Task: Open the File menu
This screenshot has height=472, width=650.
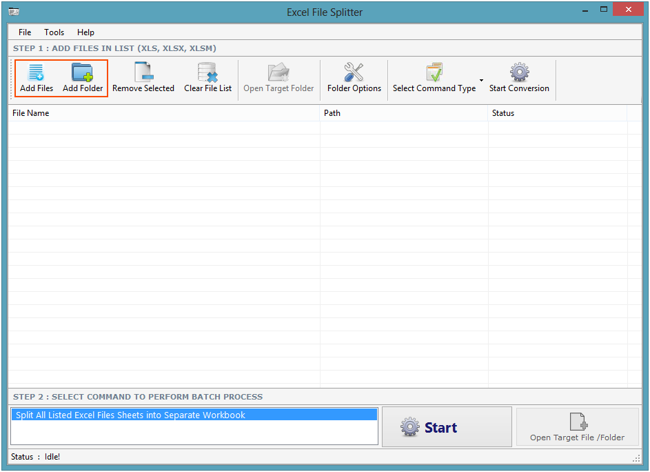Action: pos(25,32)
